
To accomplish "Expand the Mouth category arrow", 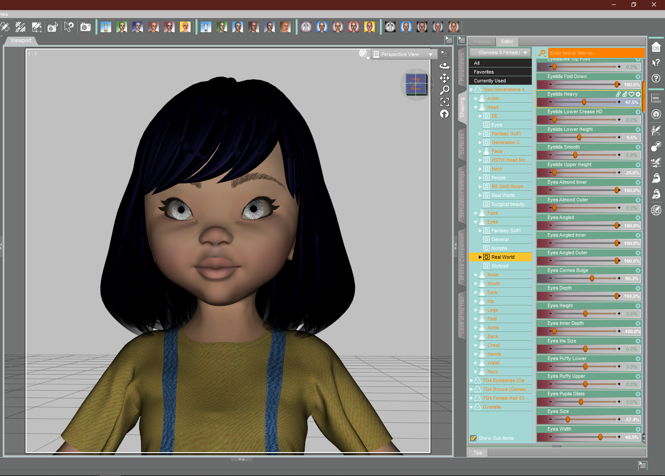I will (x=476, y=283).
